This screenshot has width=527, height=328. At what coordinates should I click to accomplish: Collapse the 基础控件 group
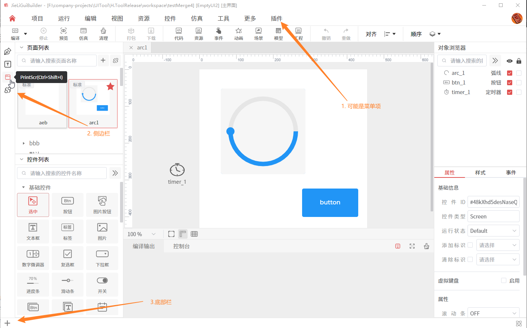tap(23, 187)
